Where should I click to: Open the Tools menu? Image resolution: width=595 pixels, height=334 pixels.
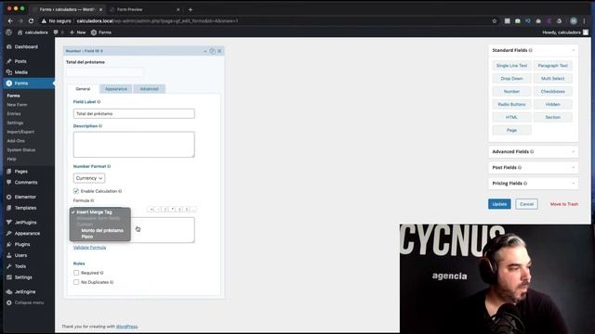20,266
